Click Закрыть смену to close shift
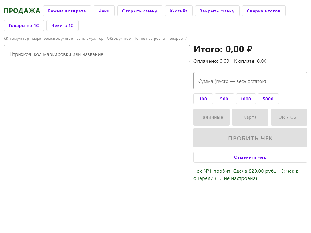 point(217,11)
